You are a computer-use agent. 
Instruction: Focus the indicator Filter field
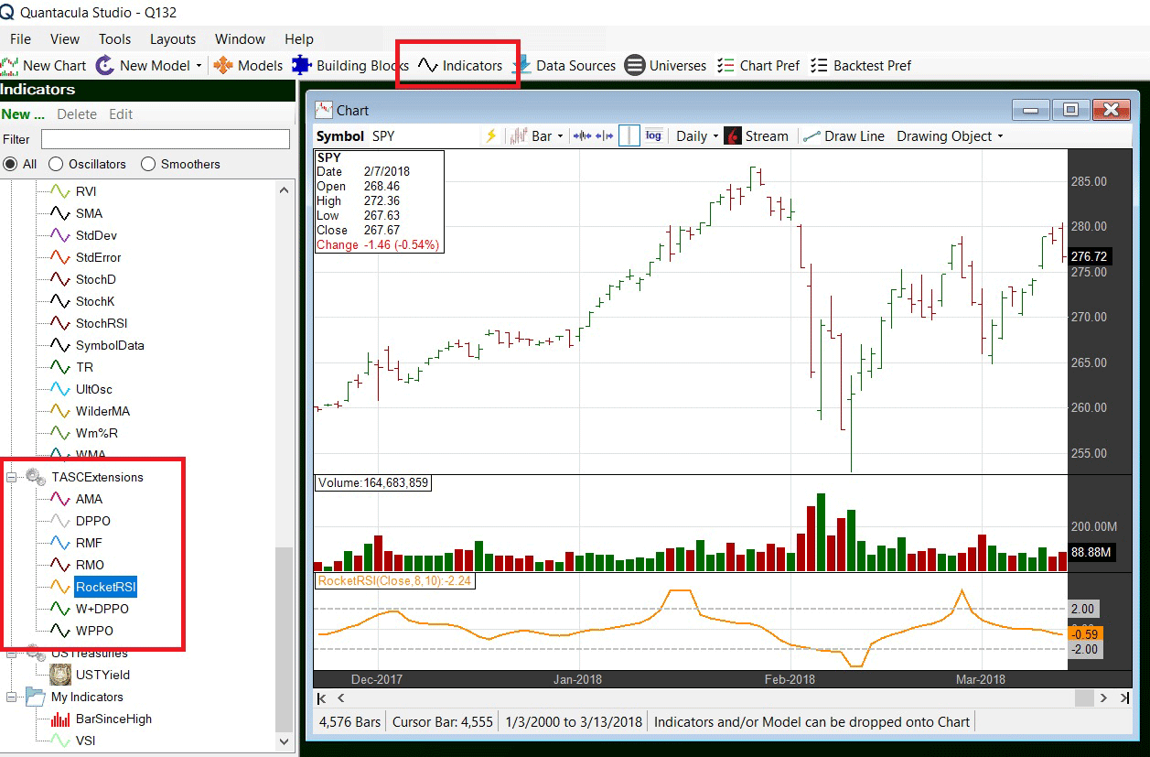click(166, 139)
